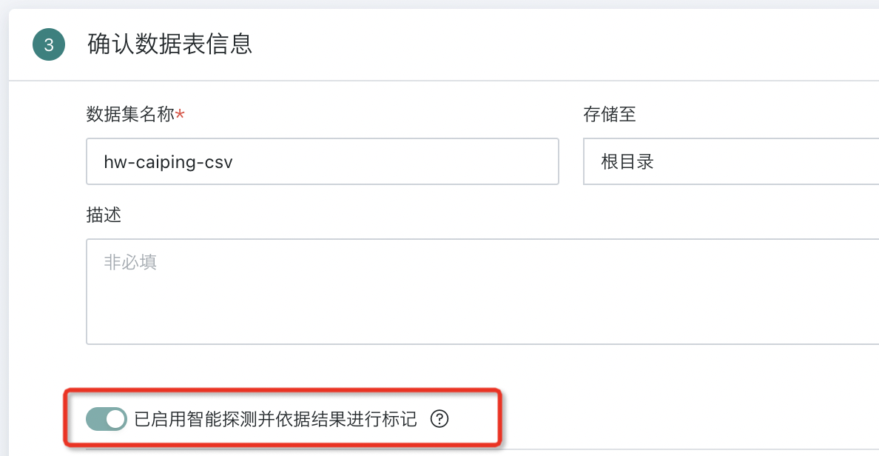Click the hw-caiping-csv text in the name field

pos(168,162)
